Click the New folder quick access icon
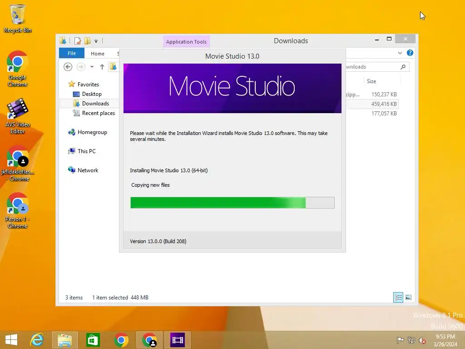Image resolution: width=465 pixels, height=349 pixels. pyautogui.click(x=87, y=40)
